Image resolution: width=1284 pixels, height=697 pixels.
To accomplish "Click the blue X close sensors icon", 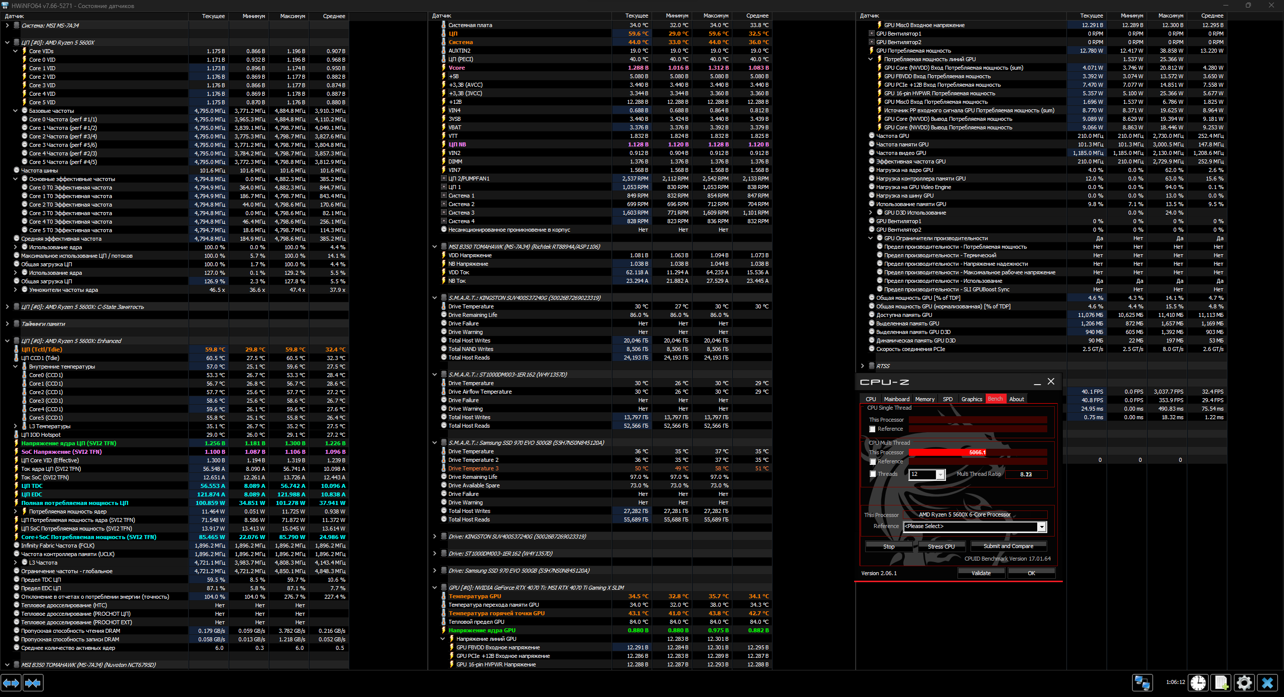I will [1267, 683].
